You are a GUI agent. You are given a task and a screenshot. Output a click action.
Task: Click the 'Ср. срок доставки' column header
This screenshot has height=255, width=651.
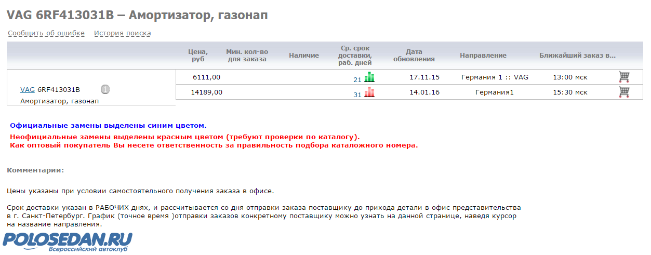(355, 55)
